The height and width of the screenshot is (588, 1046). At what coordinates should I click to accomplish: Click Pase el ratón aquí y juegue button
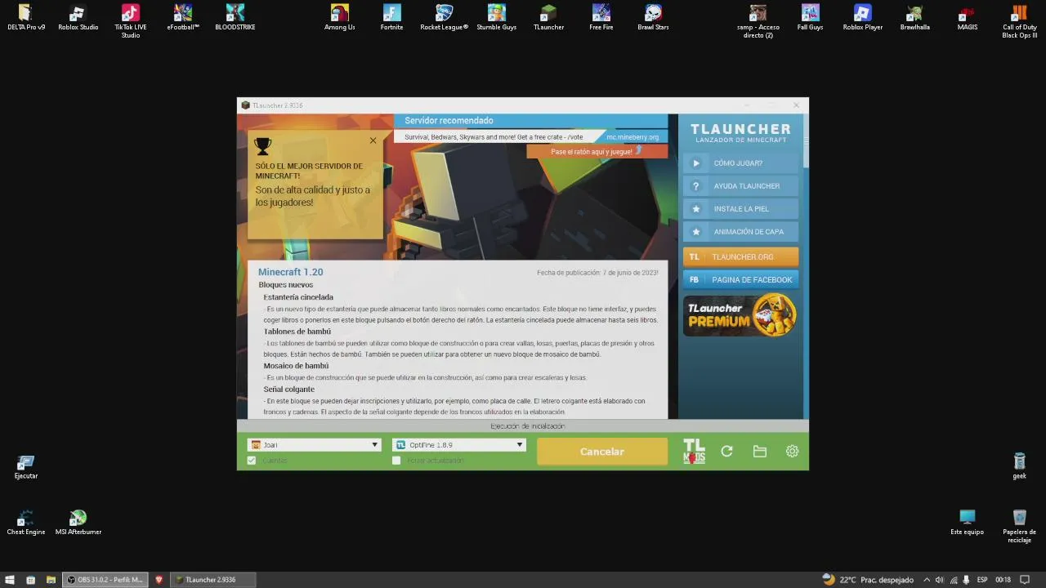(x=597, y=151)
